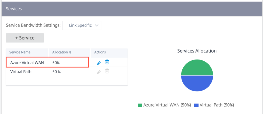Edit the Azure Virtual WAN service
Screen dimensions: 263x114
pos(99,63)
